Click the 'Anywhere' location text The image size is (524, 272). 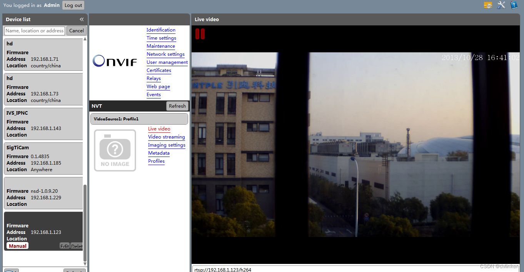tap(42, 170)
